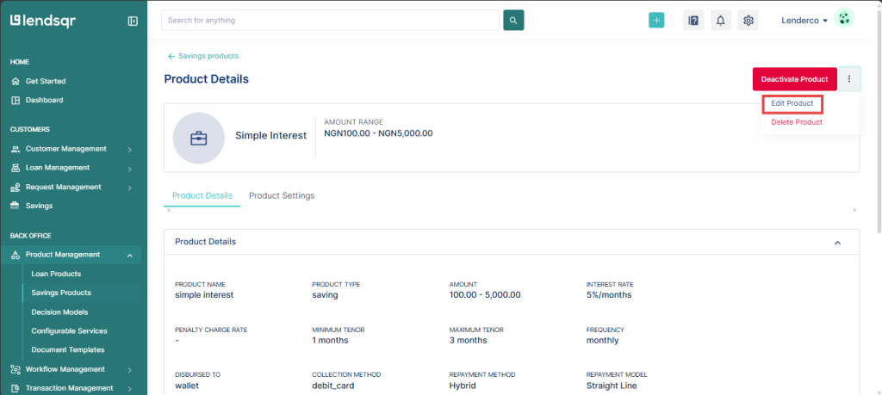Click the green plus add icon

[656, 21]
